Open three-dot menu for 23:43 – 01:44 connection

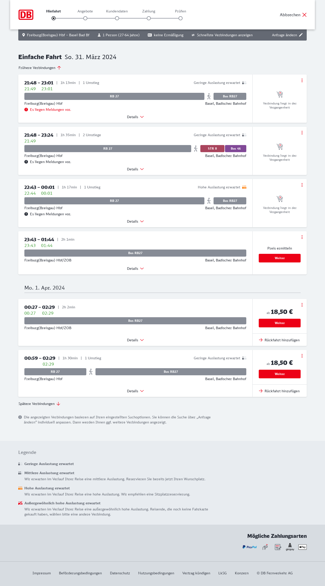tap(302, 237)
